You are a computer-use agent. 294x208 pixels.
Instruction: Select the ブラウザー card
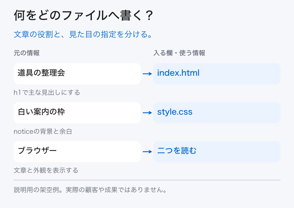[x=77, y=152]
